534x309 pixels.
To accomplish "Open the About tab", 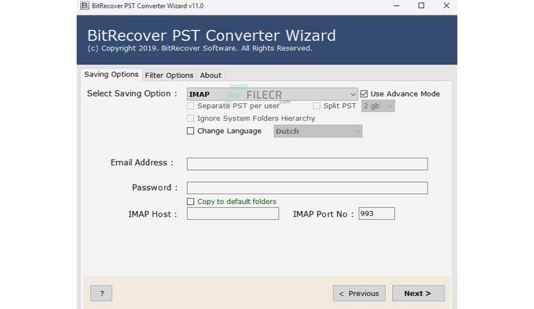I will click(210, 75).
